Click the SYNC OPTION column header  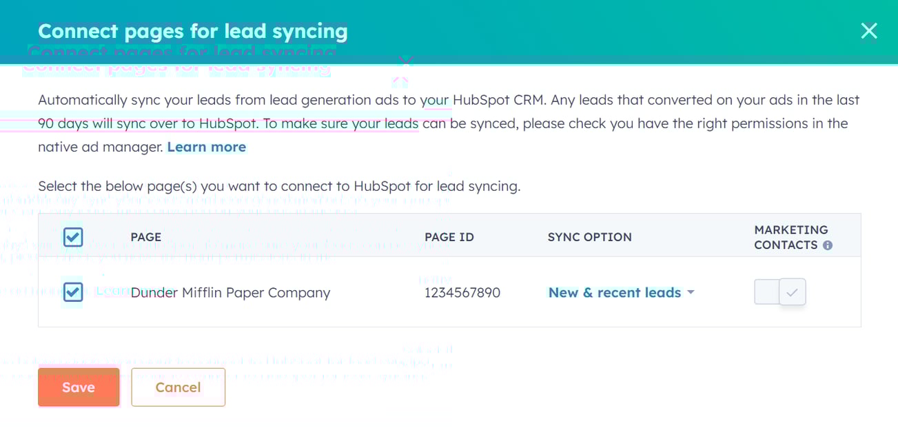[x=589, y=236]
